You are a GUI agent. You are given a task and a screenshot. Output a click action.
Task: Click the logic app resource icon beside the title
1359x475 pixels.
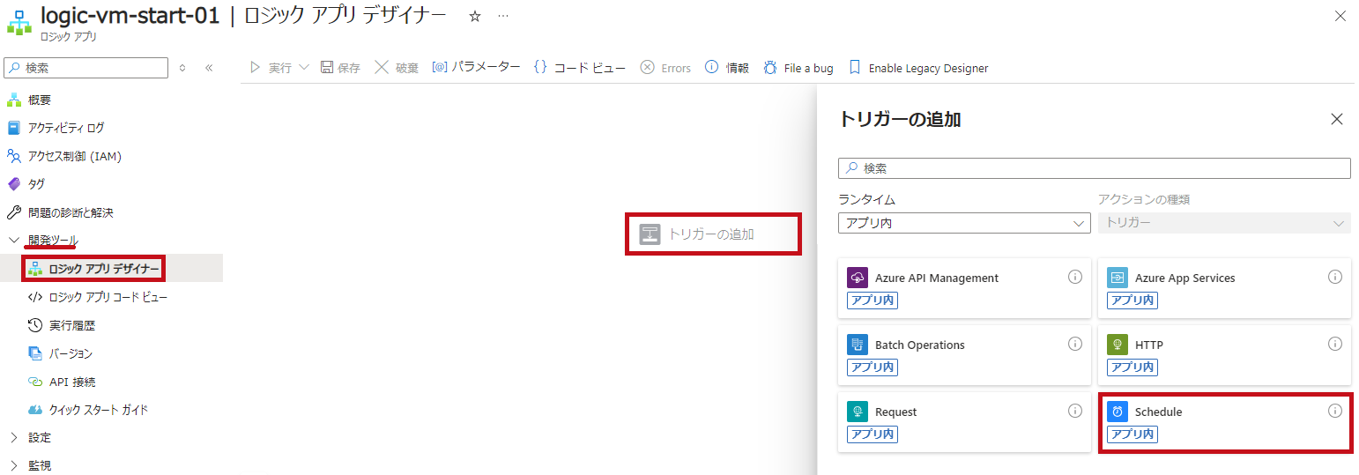click(19, 22)
